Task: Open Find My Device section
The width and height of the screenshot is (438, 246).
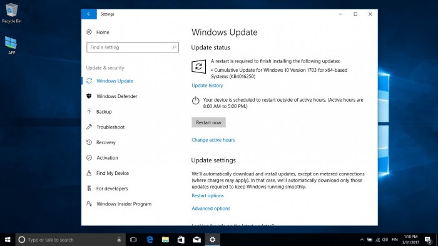Action: (113, 173)
